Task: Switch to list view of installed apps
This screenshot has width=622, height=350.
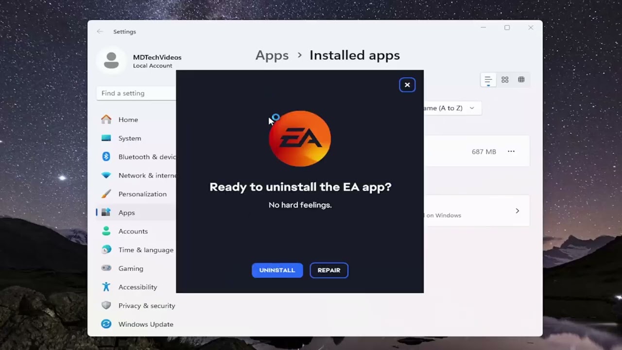Action: coord(488,80)
